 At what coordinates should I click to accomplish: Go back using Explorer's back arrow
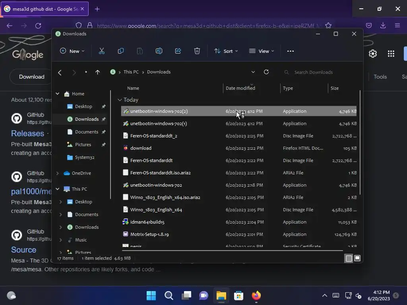60,72
